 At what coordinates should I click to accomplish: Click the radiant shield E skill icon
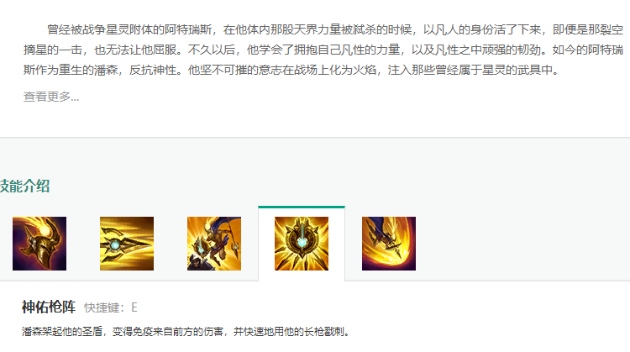click(x=302, y=244)
